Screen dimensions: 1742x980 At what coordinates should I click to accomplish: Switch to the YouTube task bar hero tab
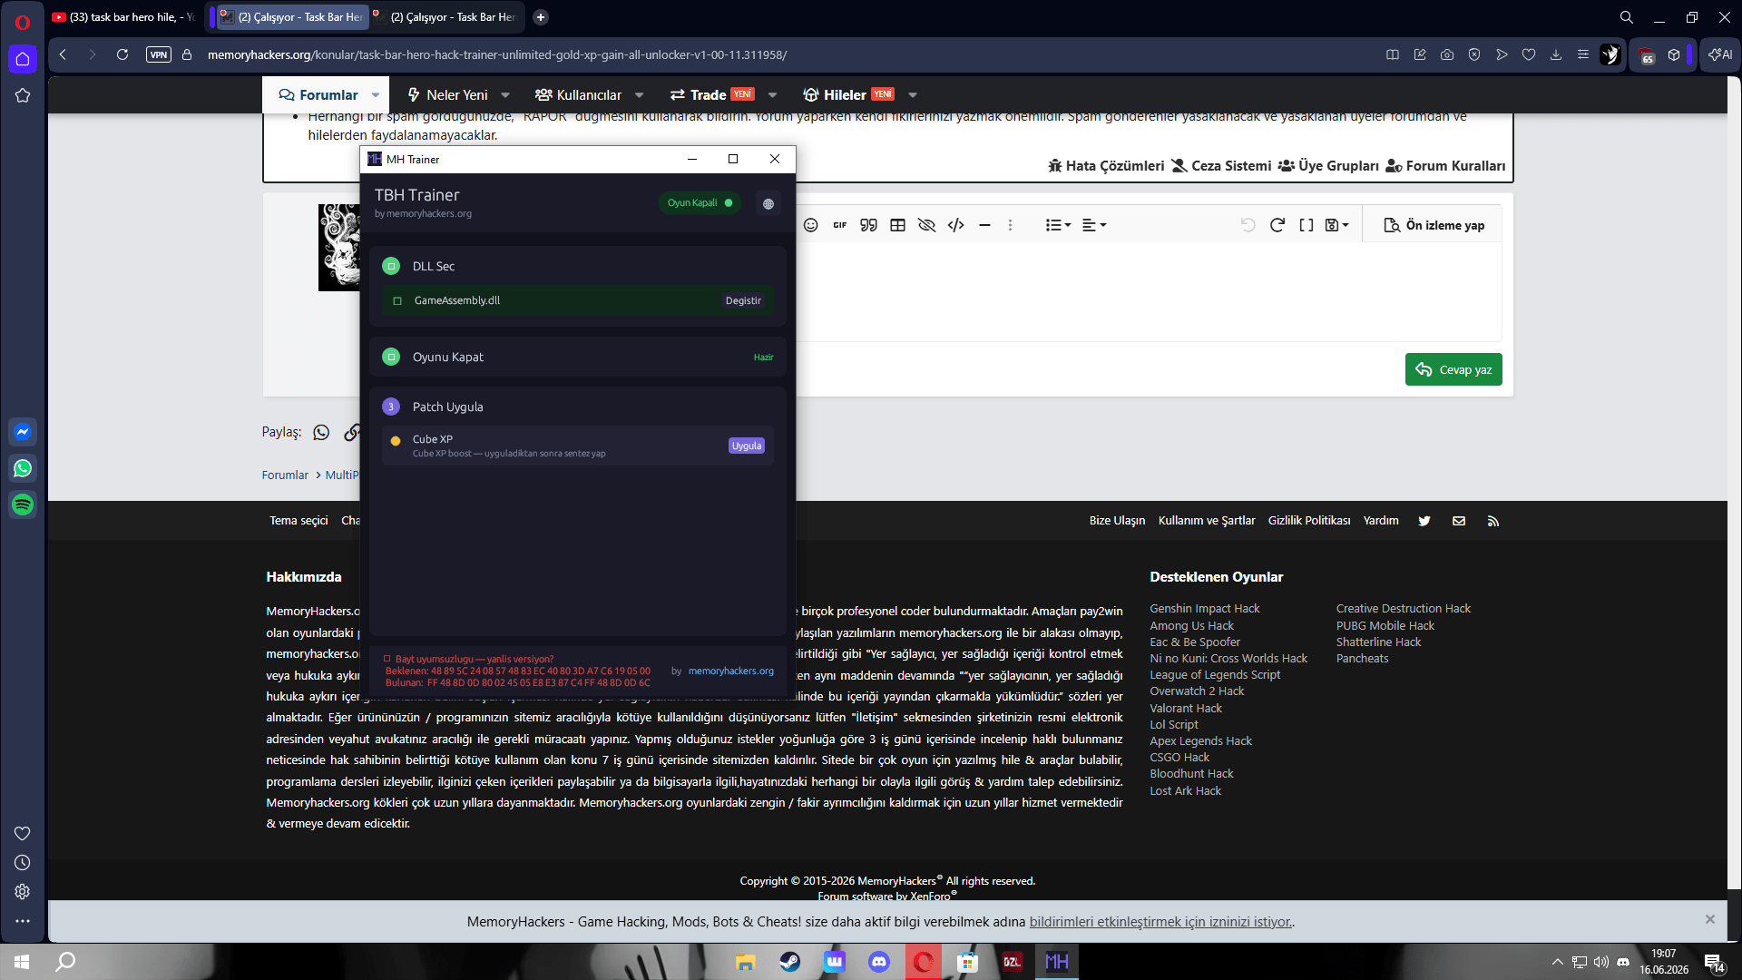pyautogui.click(x=126, y=17)
